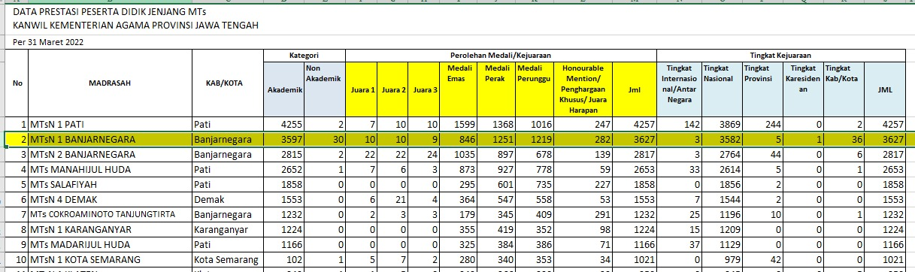Viewport: 915px width, 272px height.
Task: Click the Non Akademik column header
Action: coord(325,90)
